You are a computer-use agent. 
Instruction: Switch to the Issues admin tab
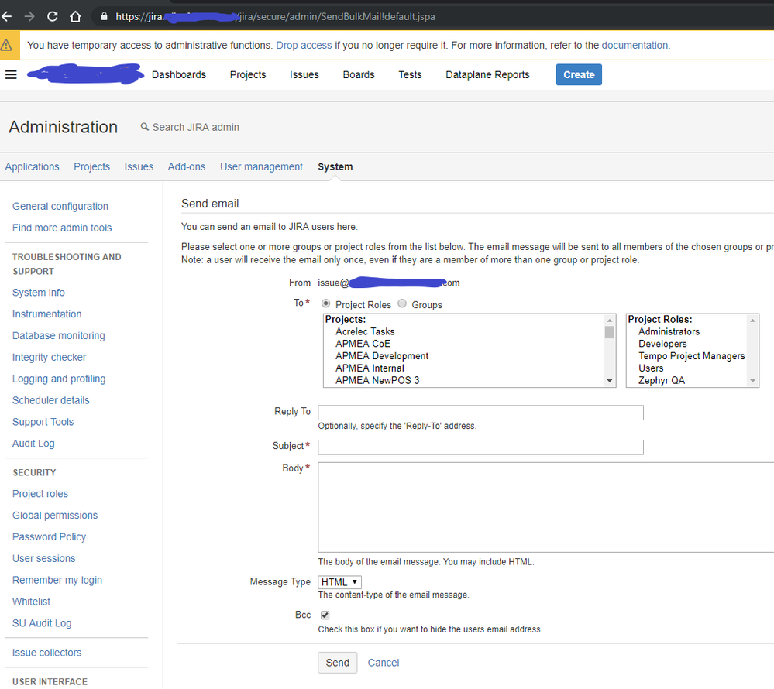[139, 166]
